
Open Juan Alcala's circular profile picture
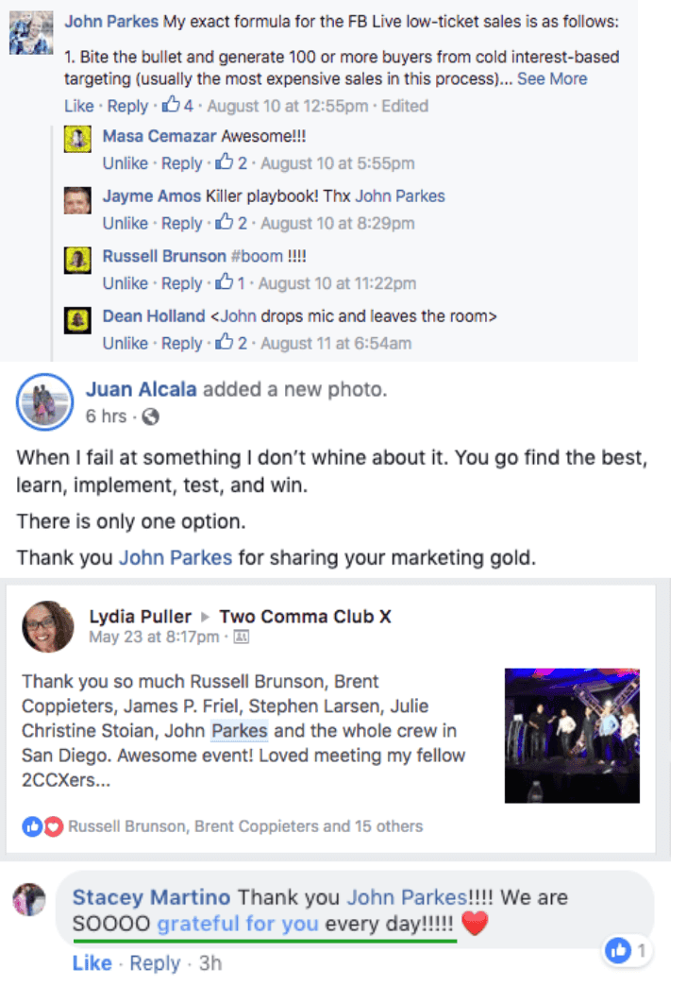pyautogui.click(x=44, y=401)
